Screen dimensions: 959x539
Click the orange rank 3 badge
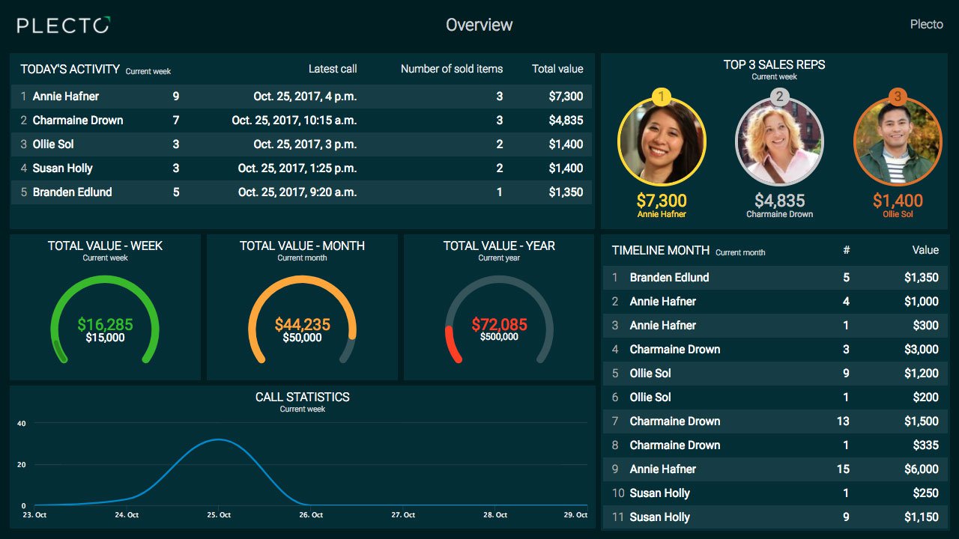tap(898, 97)
